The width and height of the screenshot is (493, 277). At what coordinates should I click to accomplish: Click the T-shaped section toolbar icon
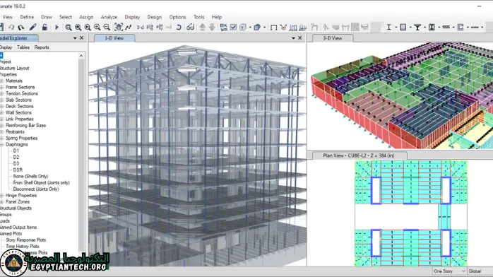point(417,28)
